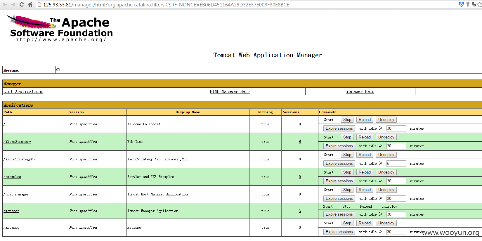The height and width of the screenshot is (241, 482).
Task: Click the Message OK status cell
Action: coord(268,70)
